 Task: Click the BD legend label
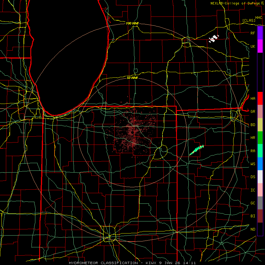tap(253, 125)
